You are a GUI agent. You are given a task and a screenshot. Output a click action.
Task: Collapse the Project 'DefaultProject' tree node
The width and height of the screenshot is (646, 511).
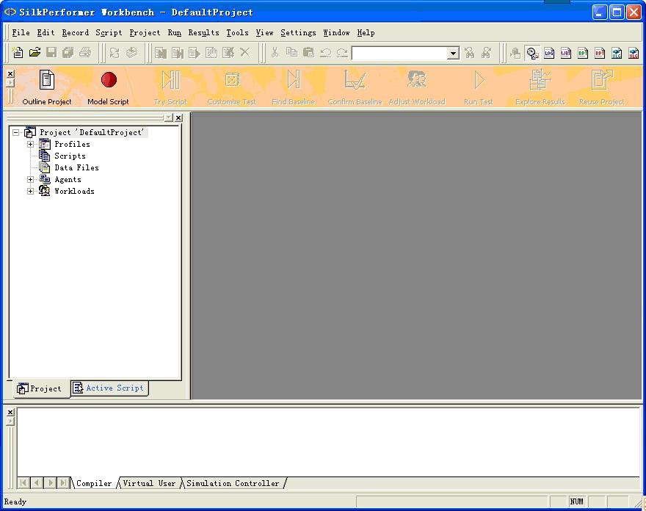pos(15,132)
